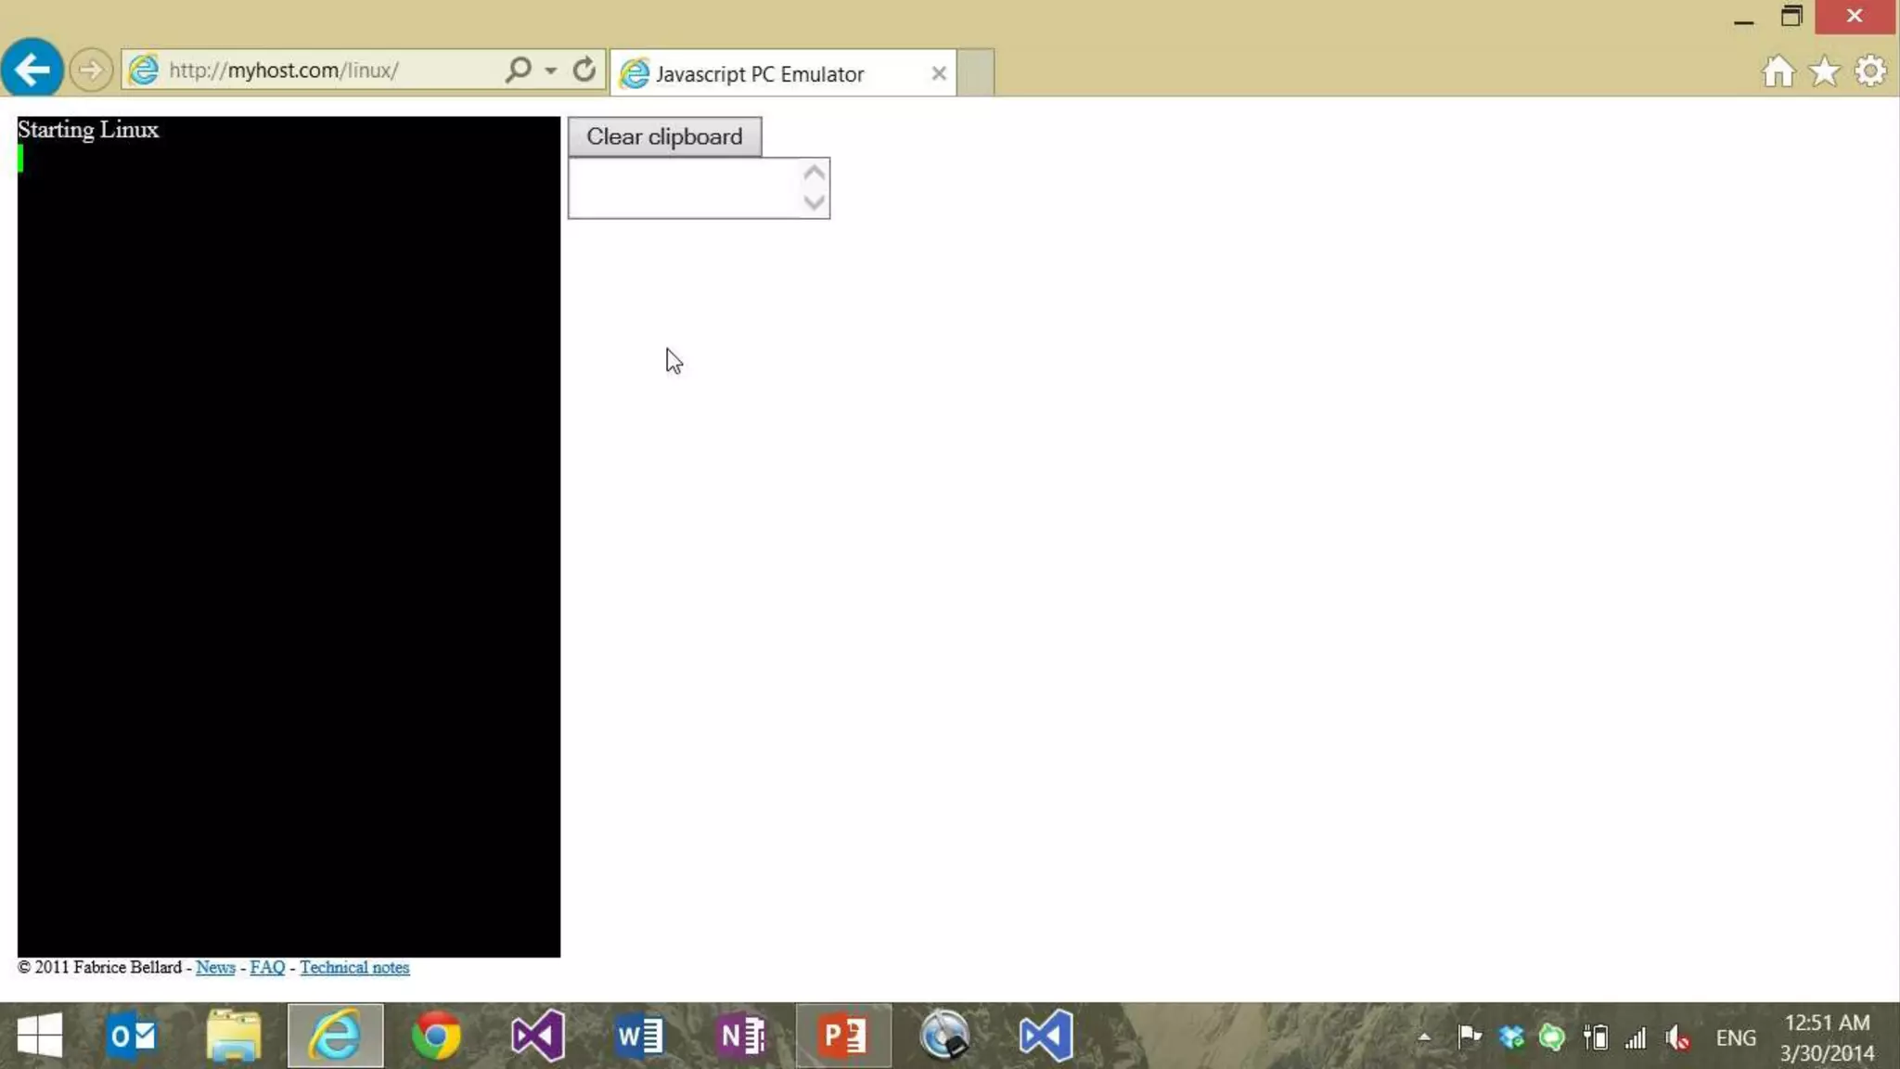1900x1069 pixels.
Task: Switch to Internet Explorer on the taskbar
Action: coord(335,1035)
